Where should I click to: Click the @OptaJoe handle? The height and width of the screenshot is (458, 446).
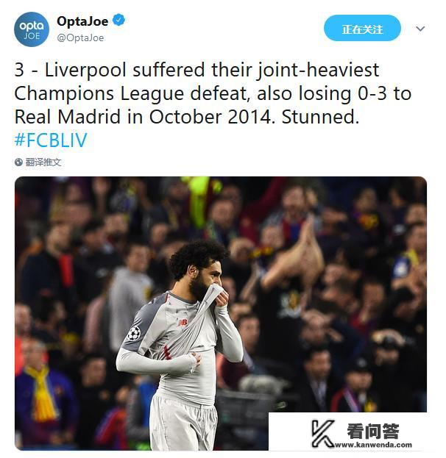[80, 38]
